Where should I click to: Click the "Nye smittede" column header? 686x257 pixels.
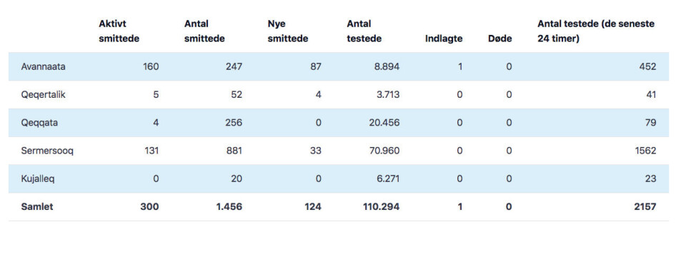click(x=288, y=31)
